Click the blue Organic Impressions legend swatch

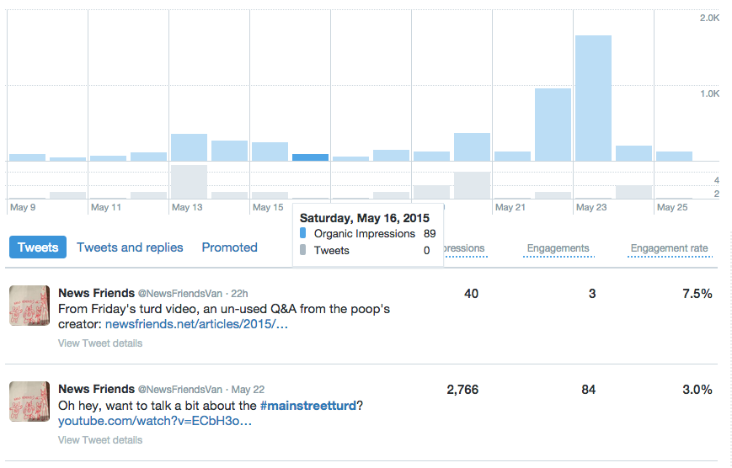coord(303,234)
